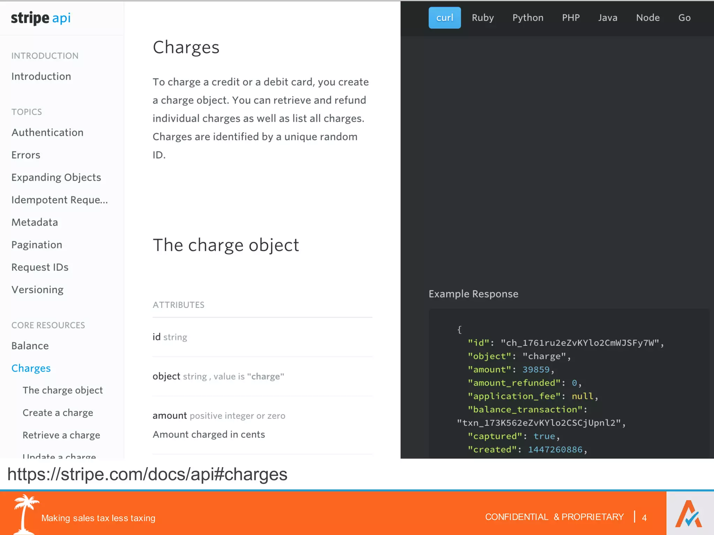714x535 pixels.
Task: Click the TOPICS section label
Action: (26, 112)
